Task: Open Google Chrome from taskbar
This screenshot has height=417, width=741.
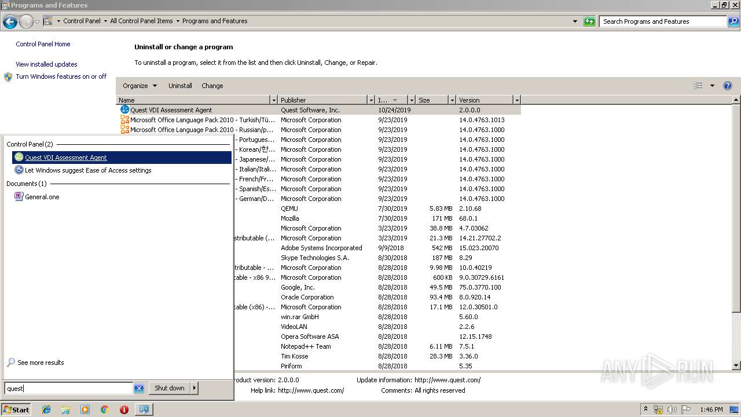Action: pos(105,409)
